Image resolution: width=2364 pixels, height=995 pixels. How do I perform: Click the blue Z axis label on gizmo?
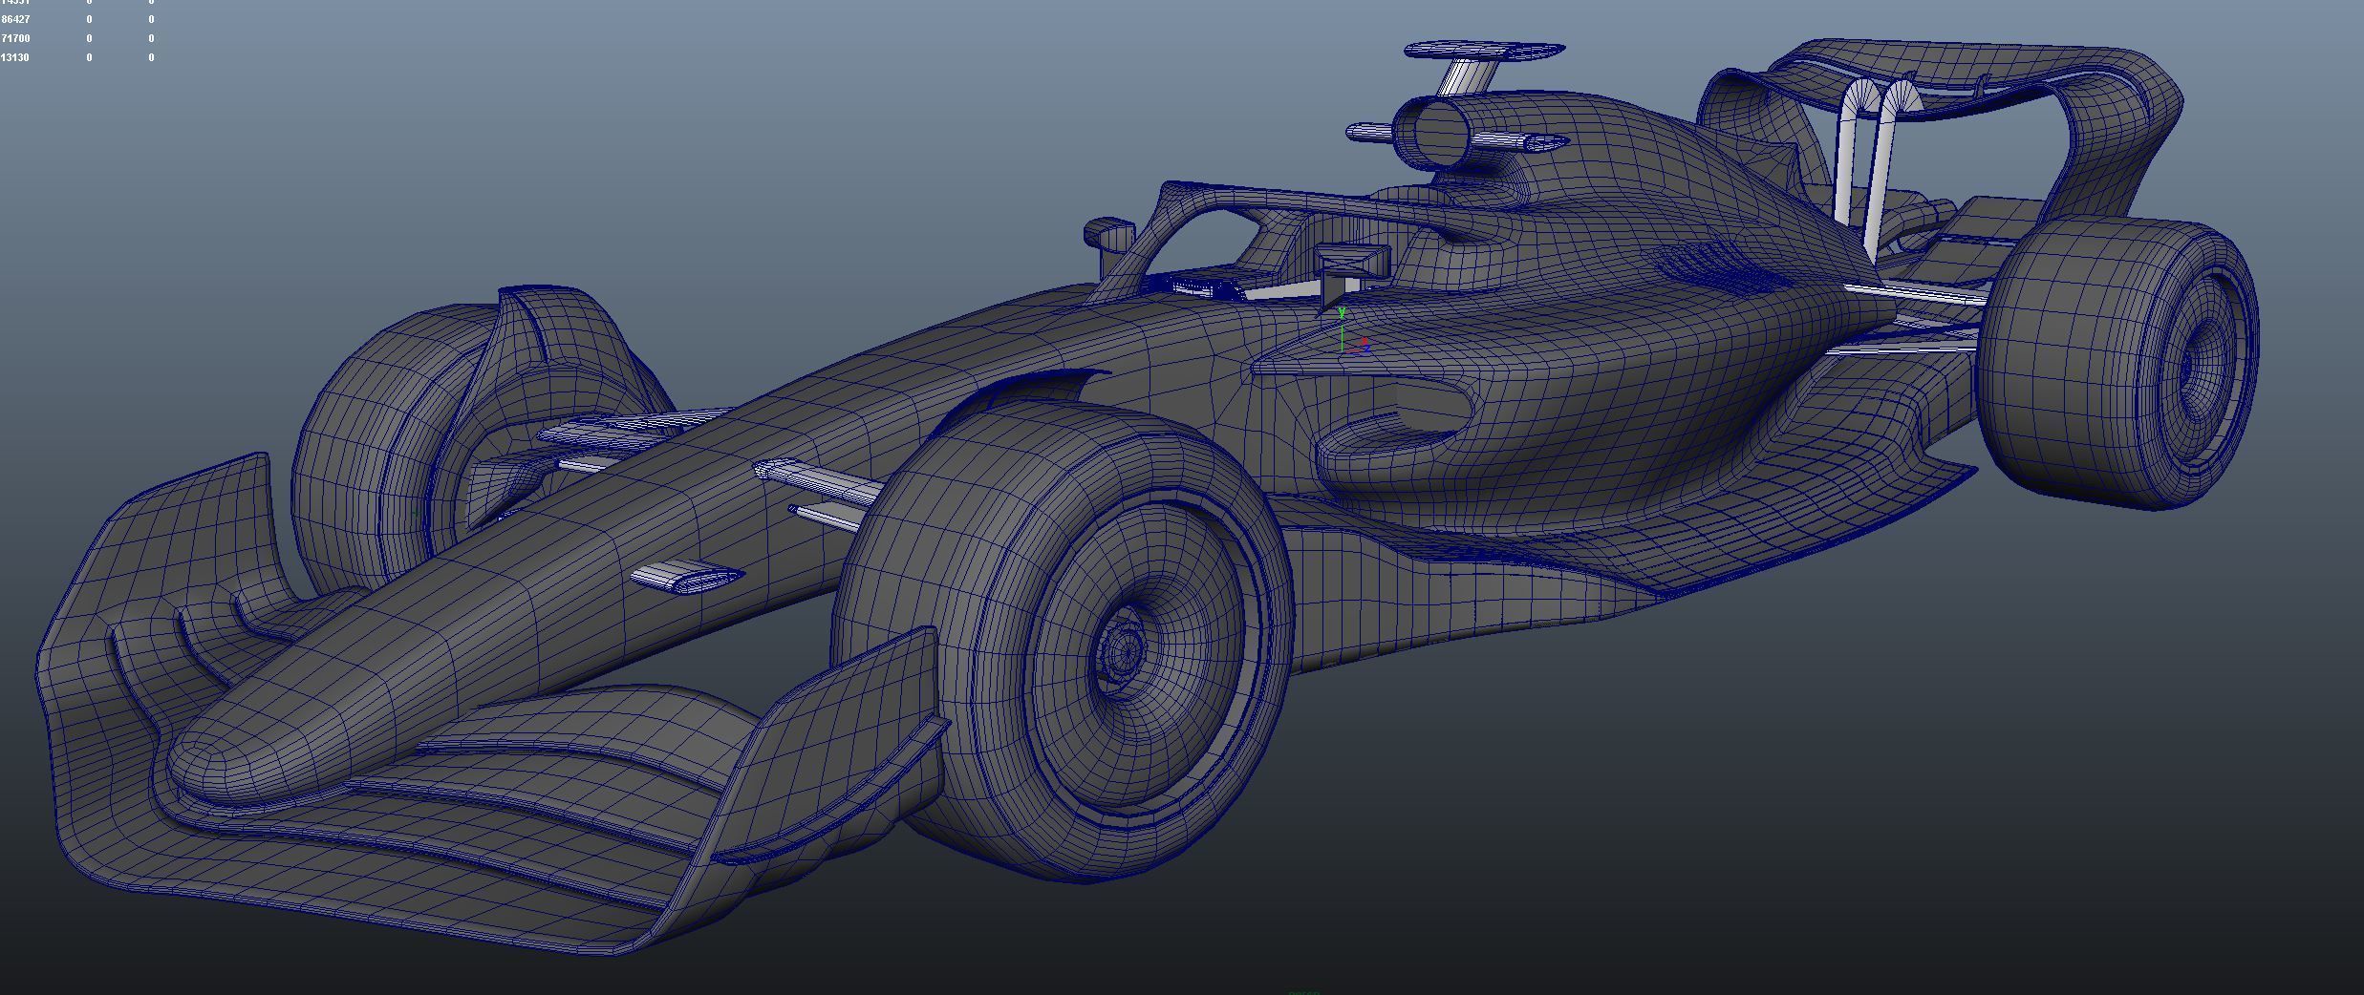pyautogui.click(x=1367, y=349)
